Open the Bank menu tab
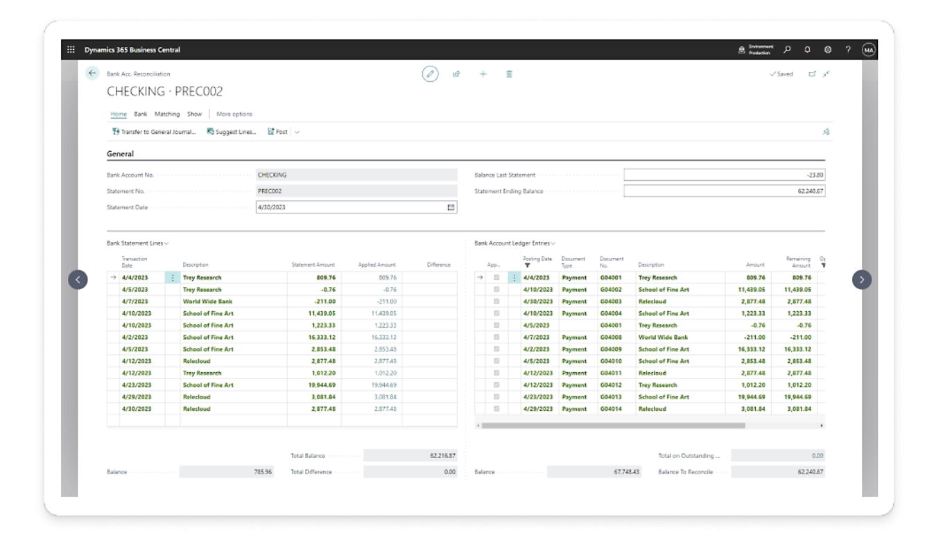 [x=140, y=114]
